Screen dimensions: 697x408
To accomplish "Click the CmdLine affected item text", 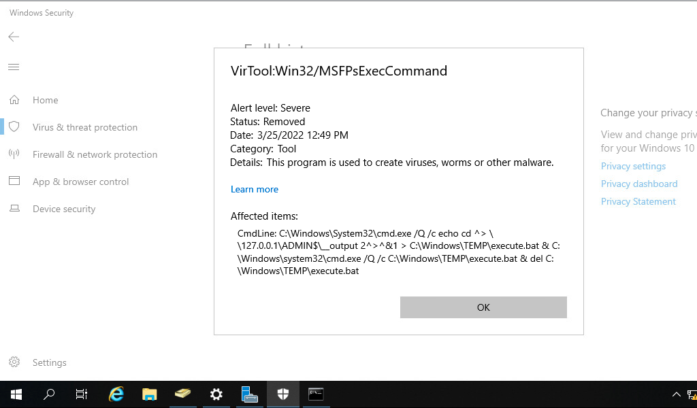I will tap(398, 252).
